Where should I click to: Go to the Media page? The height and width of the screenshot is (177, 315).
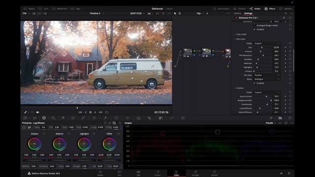click(100, 173)
